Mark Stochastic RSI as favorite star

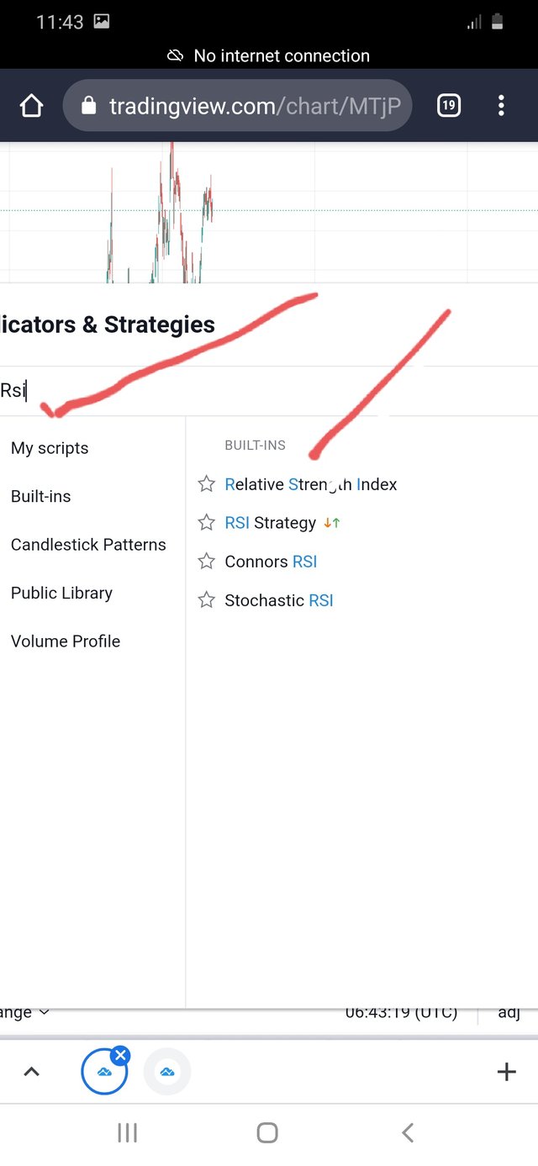point(206,600)
